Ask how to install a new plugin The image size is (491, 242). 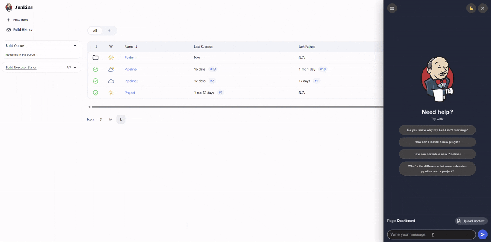(437, 142)
